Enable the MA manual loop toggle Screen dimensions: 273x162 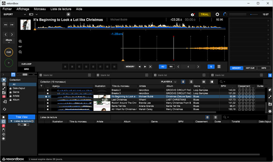(171, 67)
